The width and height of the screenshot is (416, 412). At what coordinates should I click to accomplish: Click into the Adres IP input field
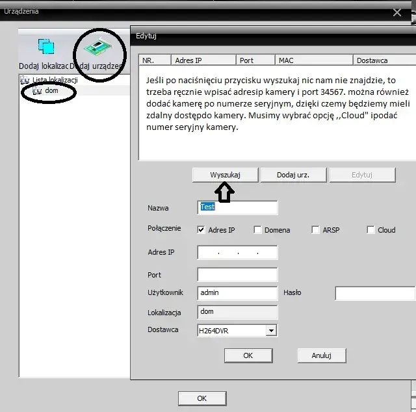coord(237,252)
